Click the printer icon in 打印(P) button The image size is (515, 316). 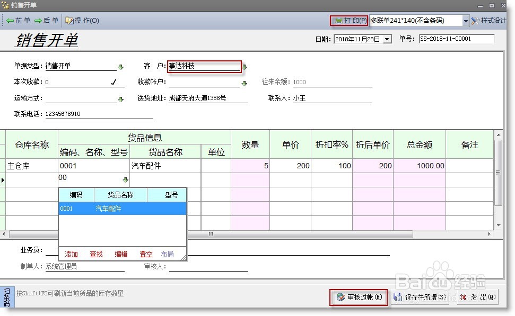(340, 21)
